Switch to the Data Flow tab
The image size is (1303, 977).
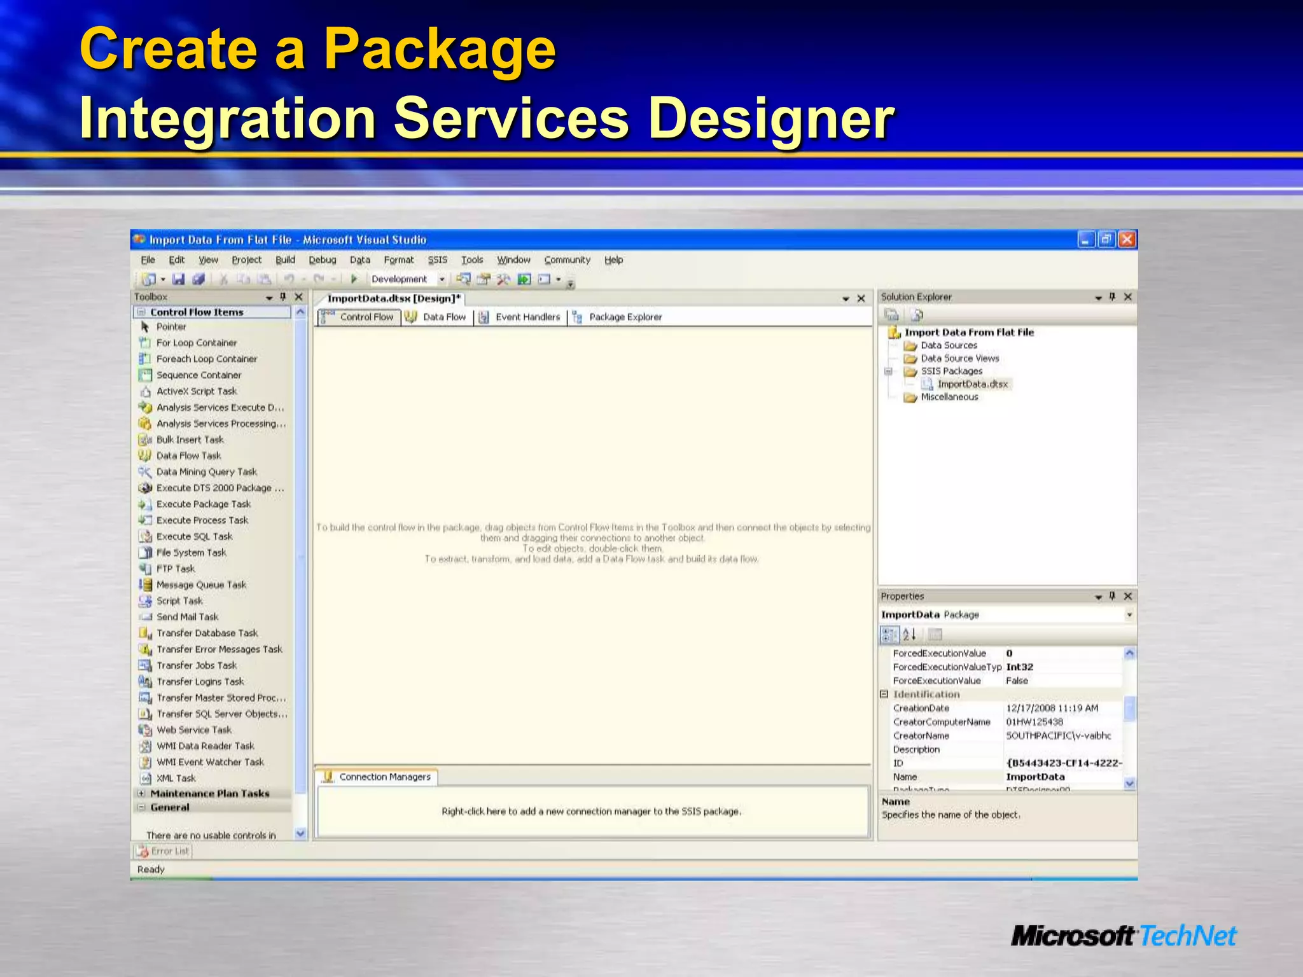click(x=436, y=317)
